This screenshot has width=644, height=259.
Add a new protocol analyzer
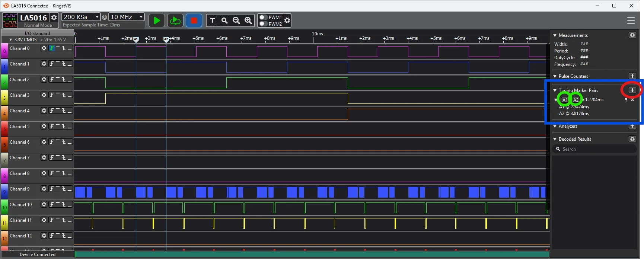click(632, 126)
